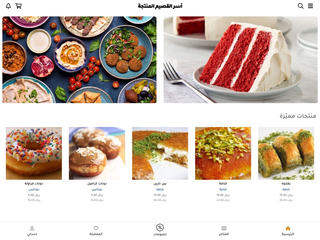
Task: Open the shopping cart icon
Action: click(x=18, y=6)
